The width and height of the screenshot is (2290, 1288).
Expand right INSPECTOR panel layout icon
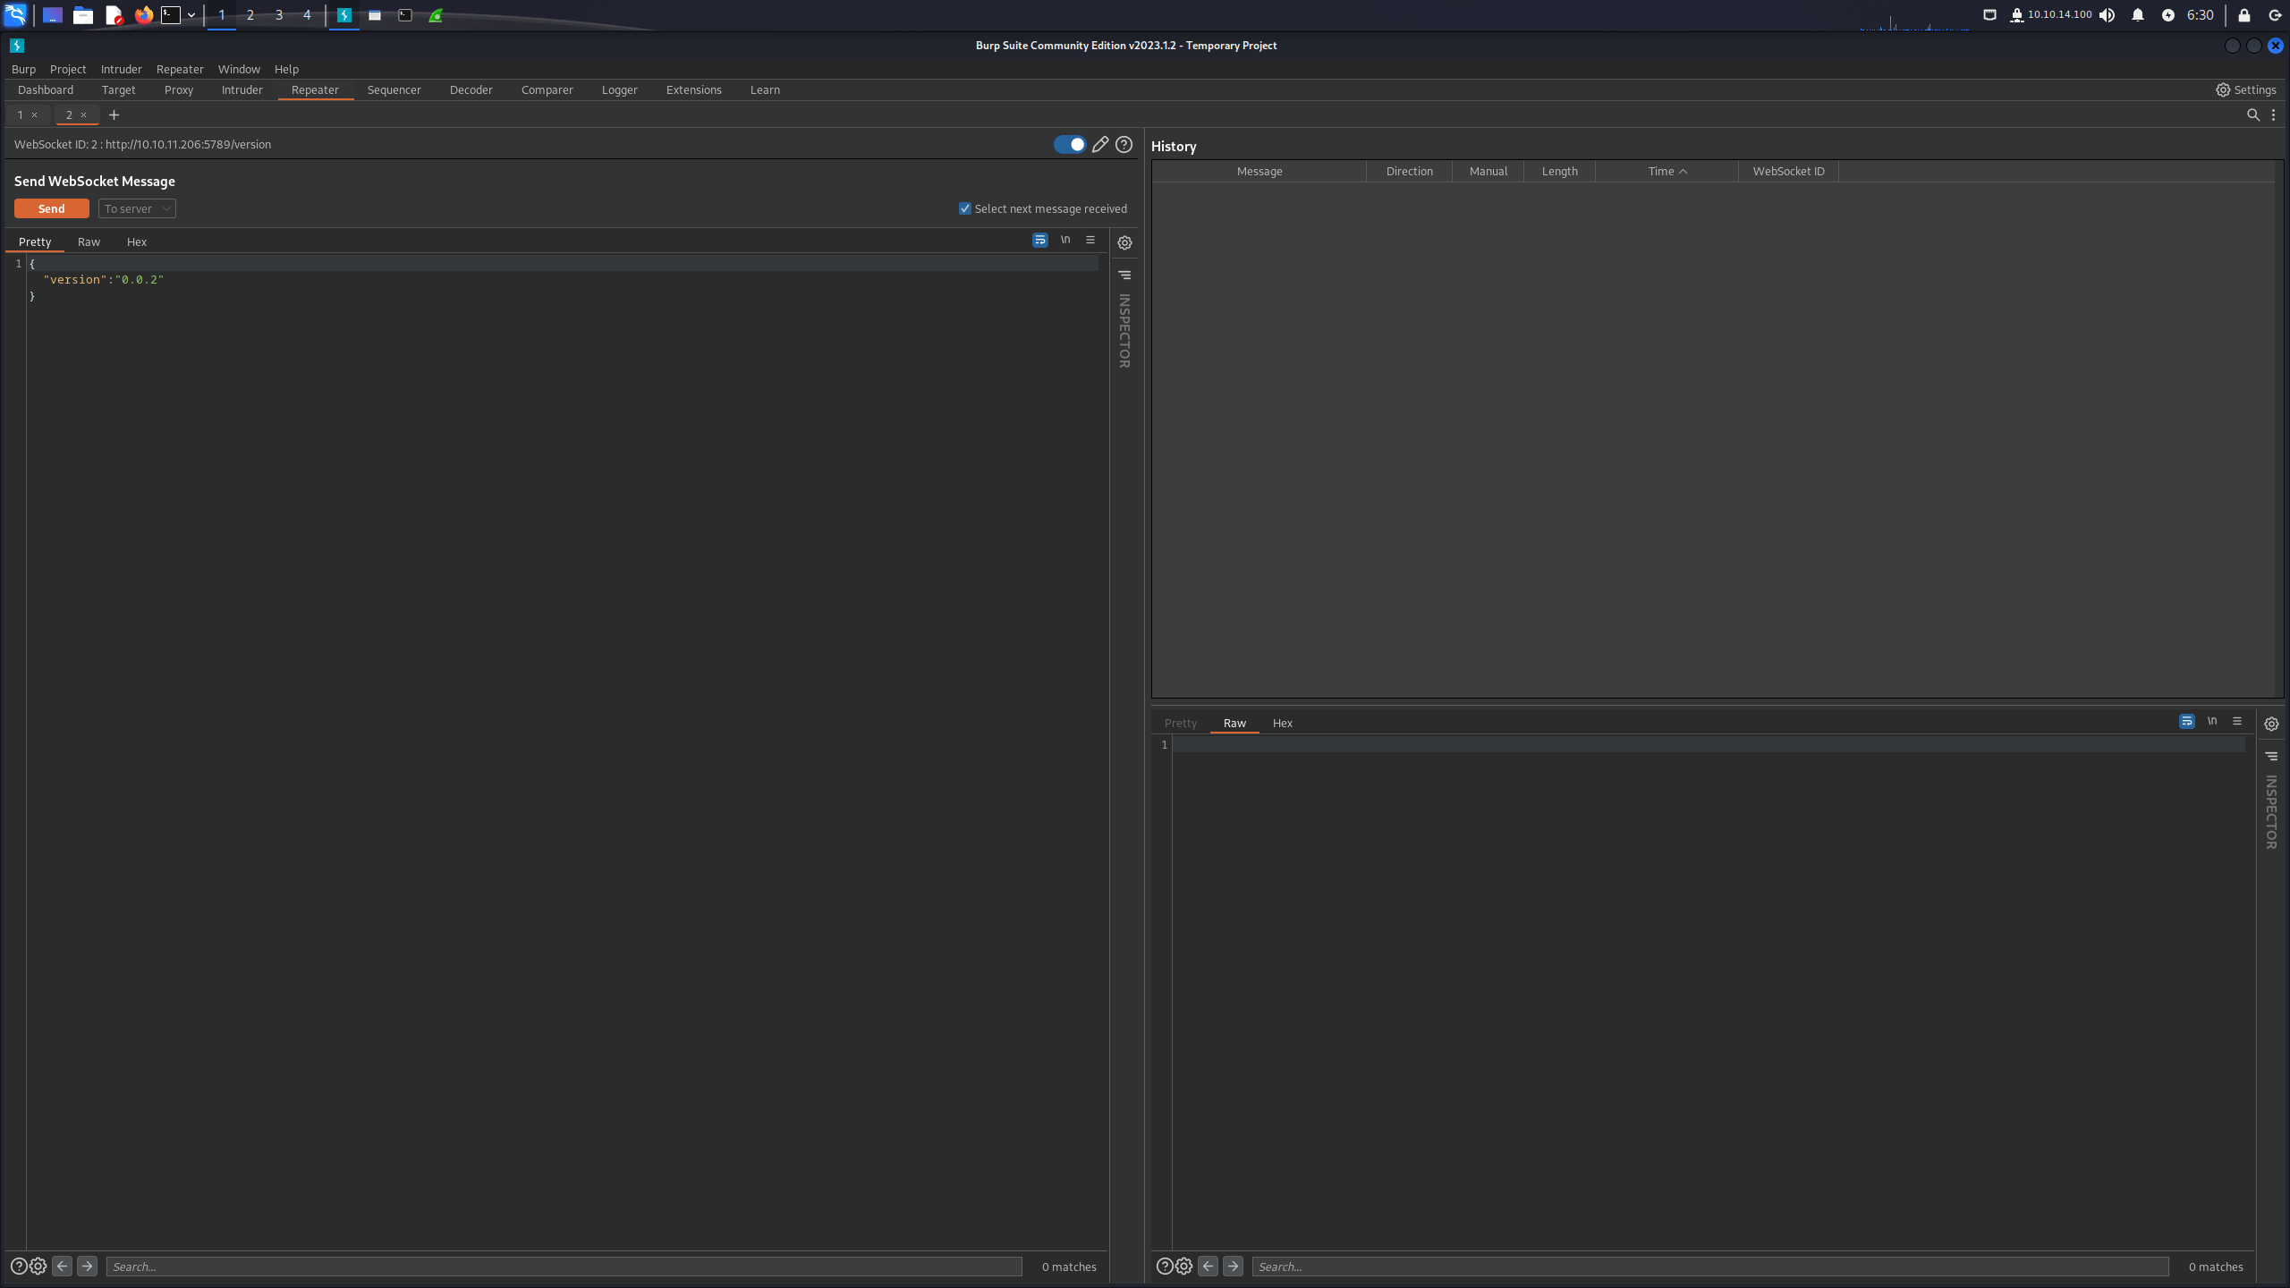2272,756
